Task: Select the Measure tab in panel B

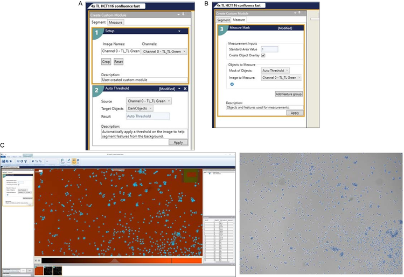Action: 239,20
